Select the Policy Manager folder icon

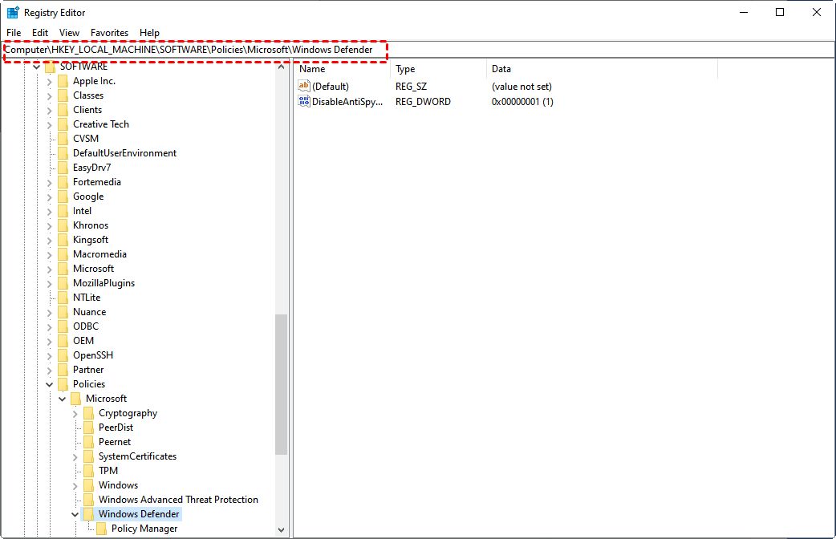pyautogui.click(x=101, y=528)
